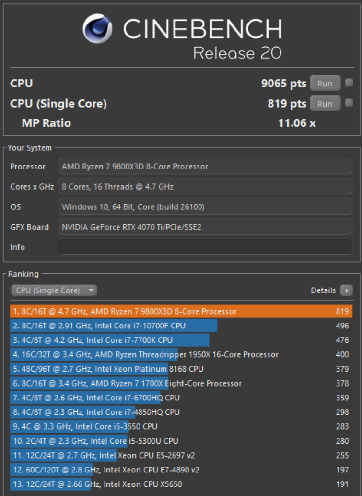This screenshot has height=496, width=362.
Task: Select the Core i7-10700F ranking row
Action: [x=181, y=326]
